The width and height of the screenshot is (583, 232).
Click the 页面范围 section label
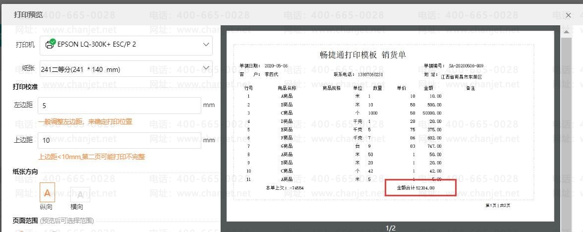pyautogui.click(x=25, y=221)
